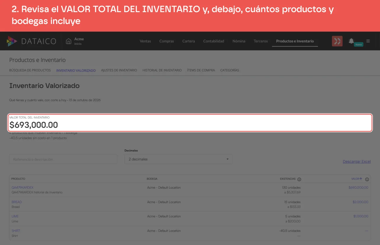Click the $693,000.00 total inventory value

click(34, 125)
